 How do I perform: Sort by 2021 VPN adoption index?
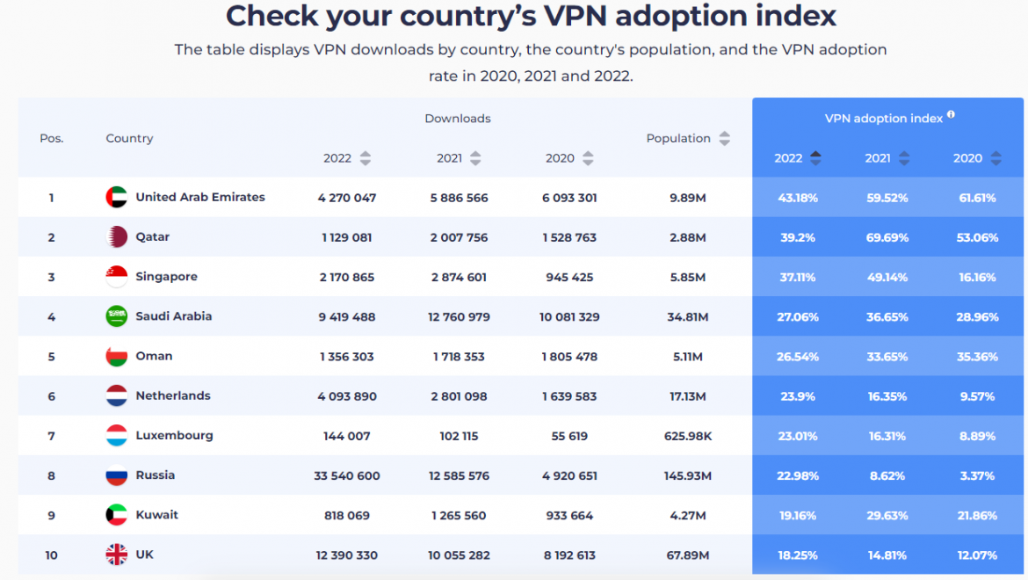tap(904, 158)
